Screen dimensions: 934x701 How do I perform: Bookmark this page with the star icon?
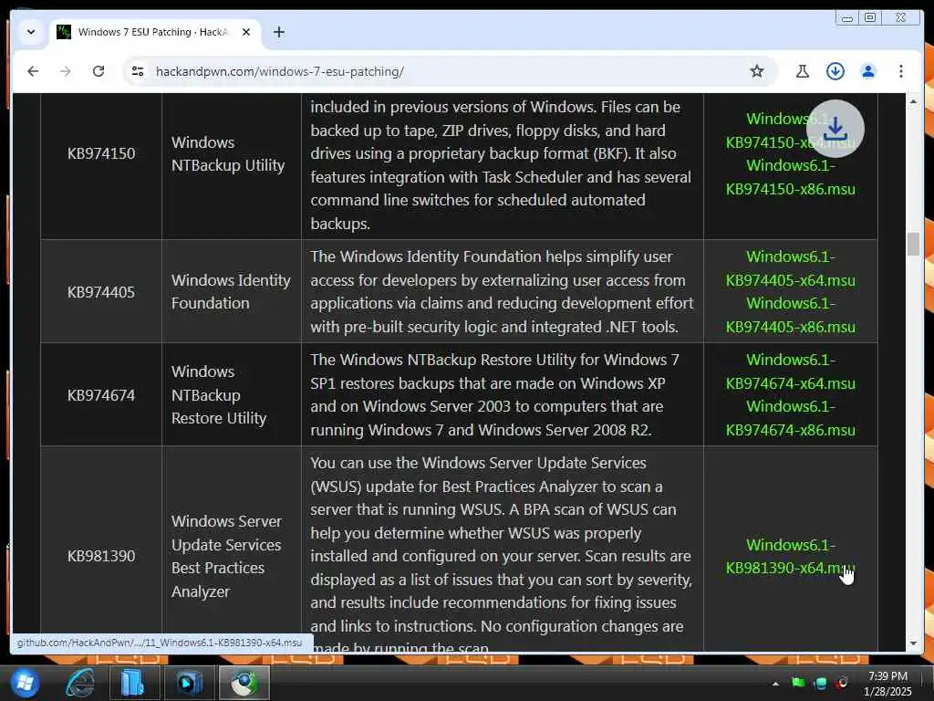click(x=756, y=71)
